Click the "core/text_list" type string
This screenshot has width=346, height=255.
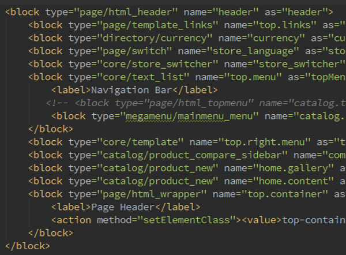[x=144, y=77]
